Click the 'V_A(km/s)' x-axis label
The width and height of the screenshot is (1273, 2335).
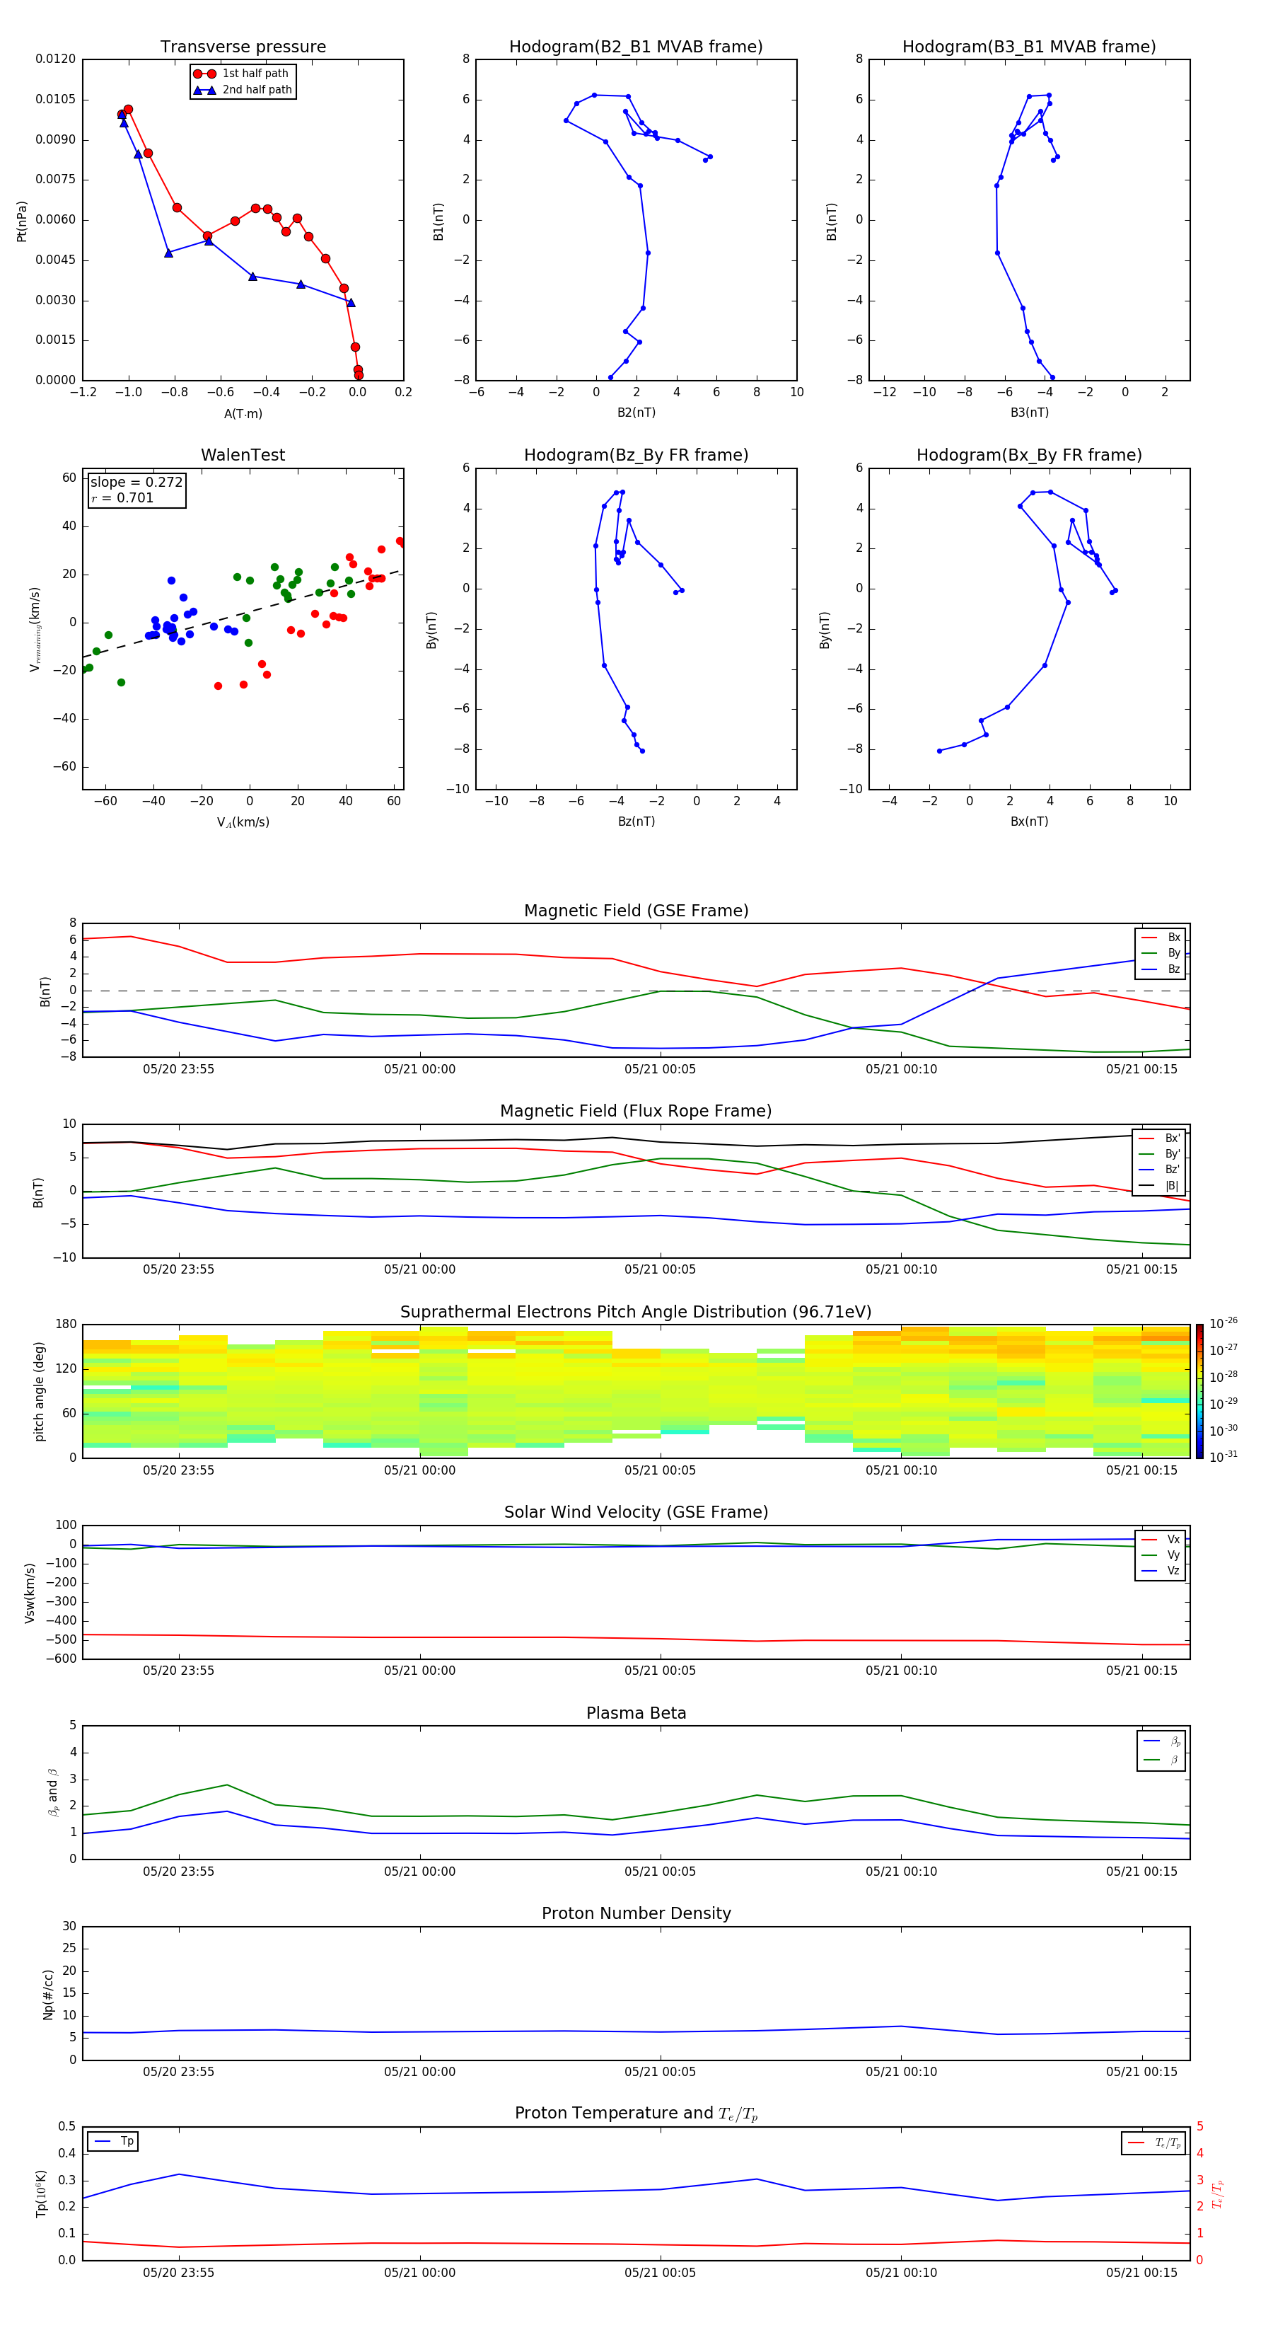coord(243,822)
